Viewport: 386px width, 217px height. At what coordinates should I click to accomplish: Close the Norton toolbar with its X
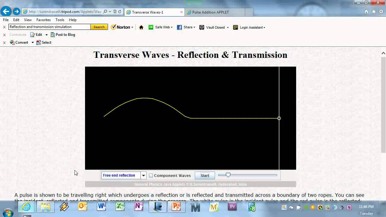coord(4,27)
